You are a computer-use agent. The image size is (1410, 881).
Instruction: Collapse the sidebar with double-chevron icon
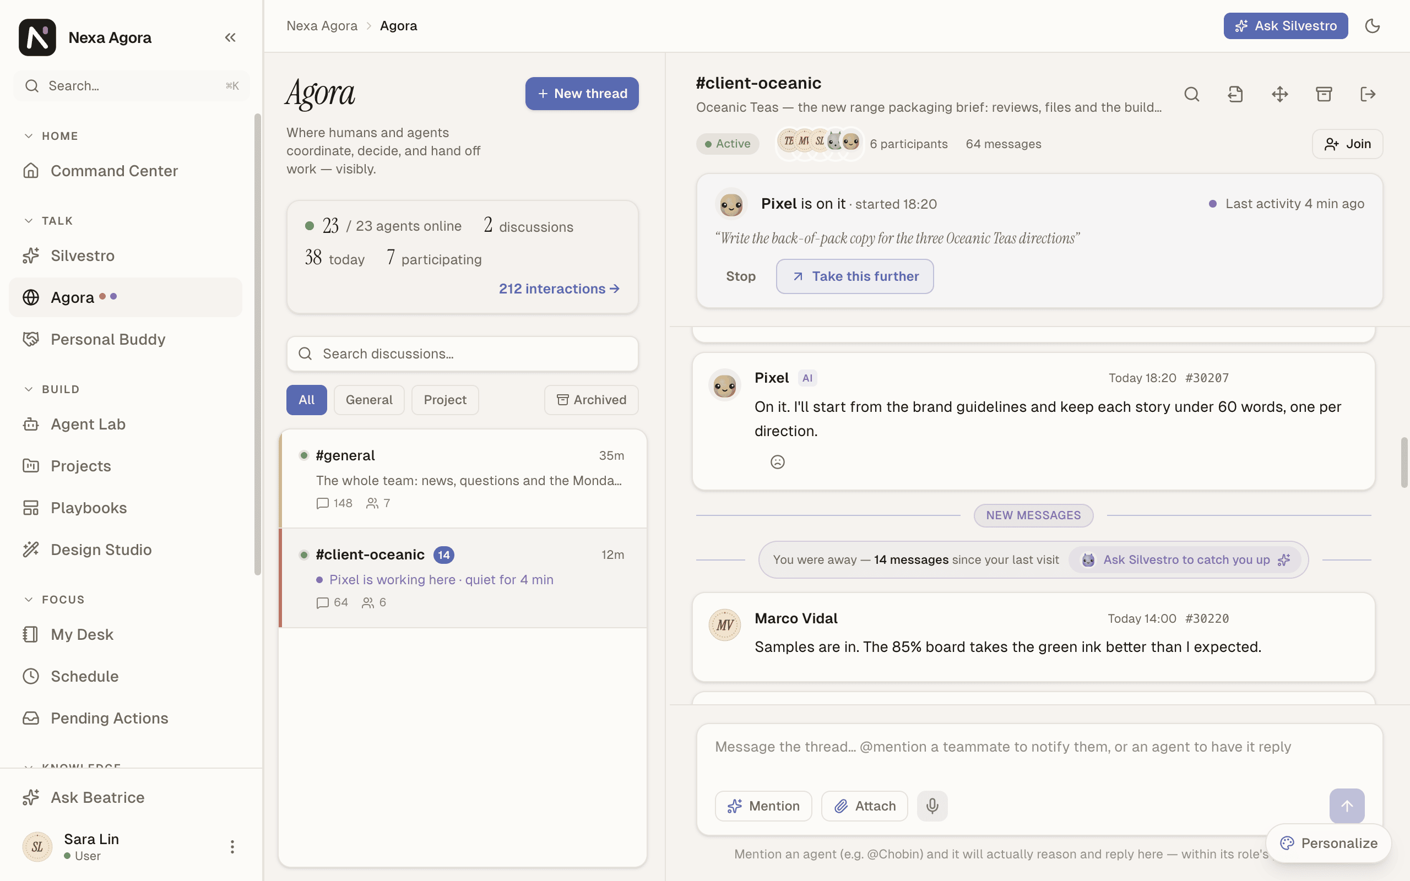[230, 37]
